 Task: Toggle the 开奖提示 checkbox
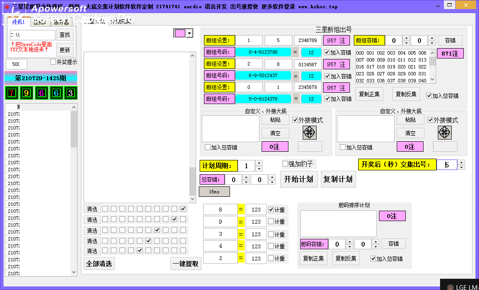point(53,62)
